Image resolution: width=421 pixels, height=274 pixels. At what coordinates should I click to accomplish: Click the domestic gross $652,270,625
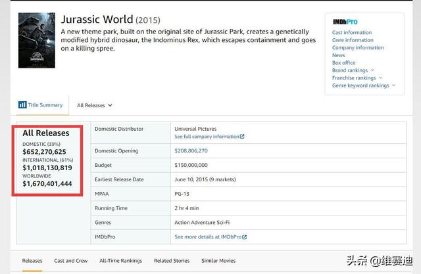coord(44,152)
